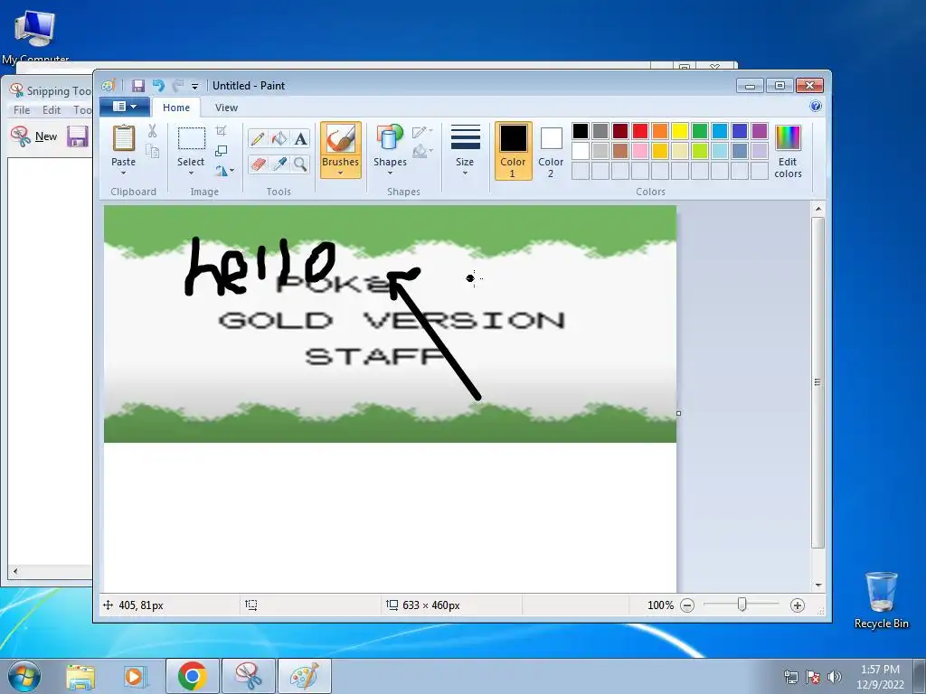Click the zoom in plus button
This screenshot has width=926, height=694.
pyautogui.click(x=798, y=605)
